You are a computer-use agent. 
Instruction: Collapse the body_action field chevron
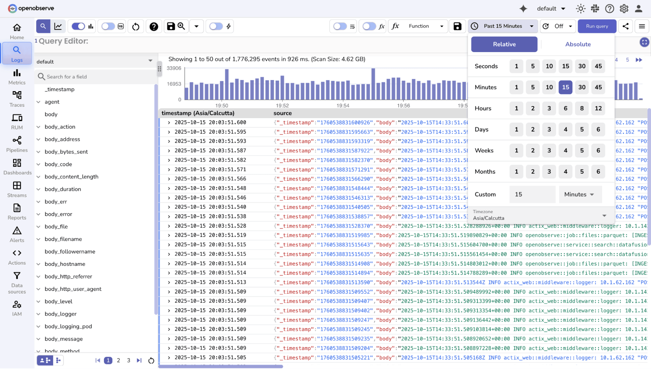(39, 127)
